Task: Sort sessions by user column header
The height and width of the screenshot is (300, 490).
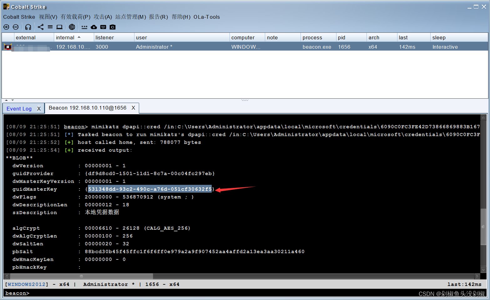Action: [182, 37]
